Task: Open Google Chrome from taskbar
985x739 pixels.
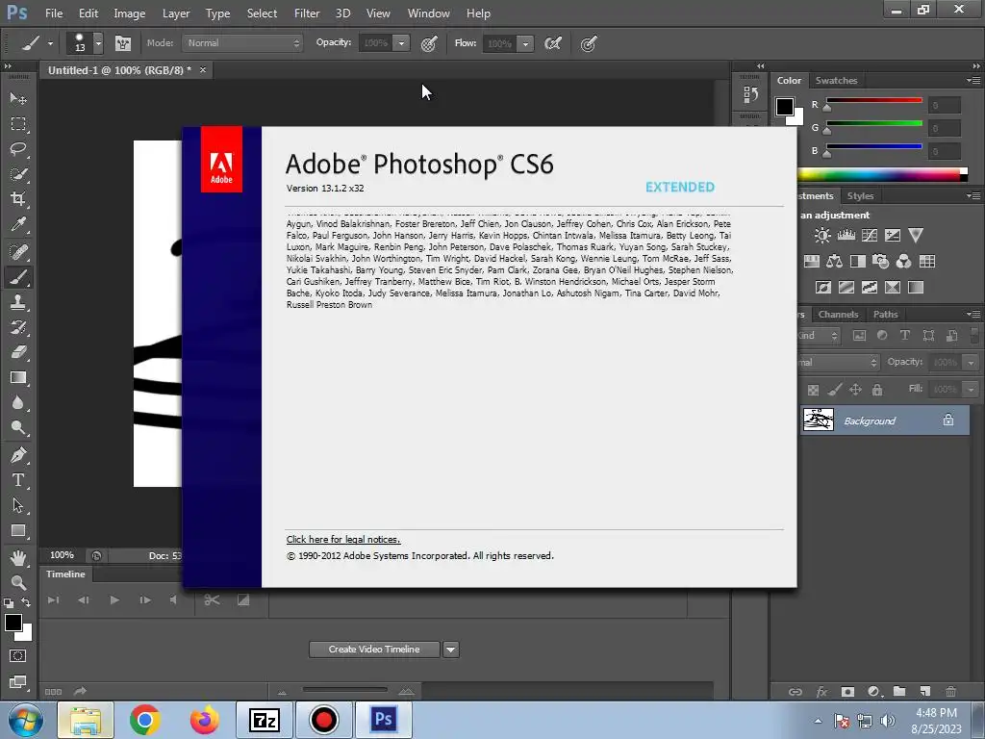Action: [144, 720]
